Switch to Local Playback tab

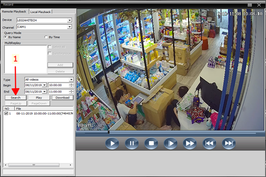[x=40, y=12]
